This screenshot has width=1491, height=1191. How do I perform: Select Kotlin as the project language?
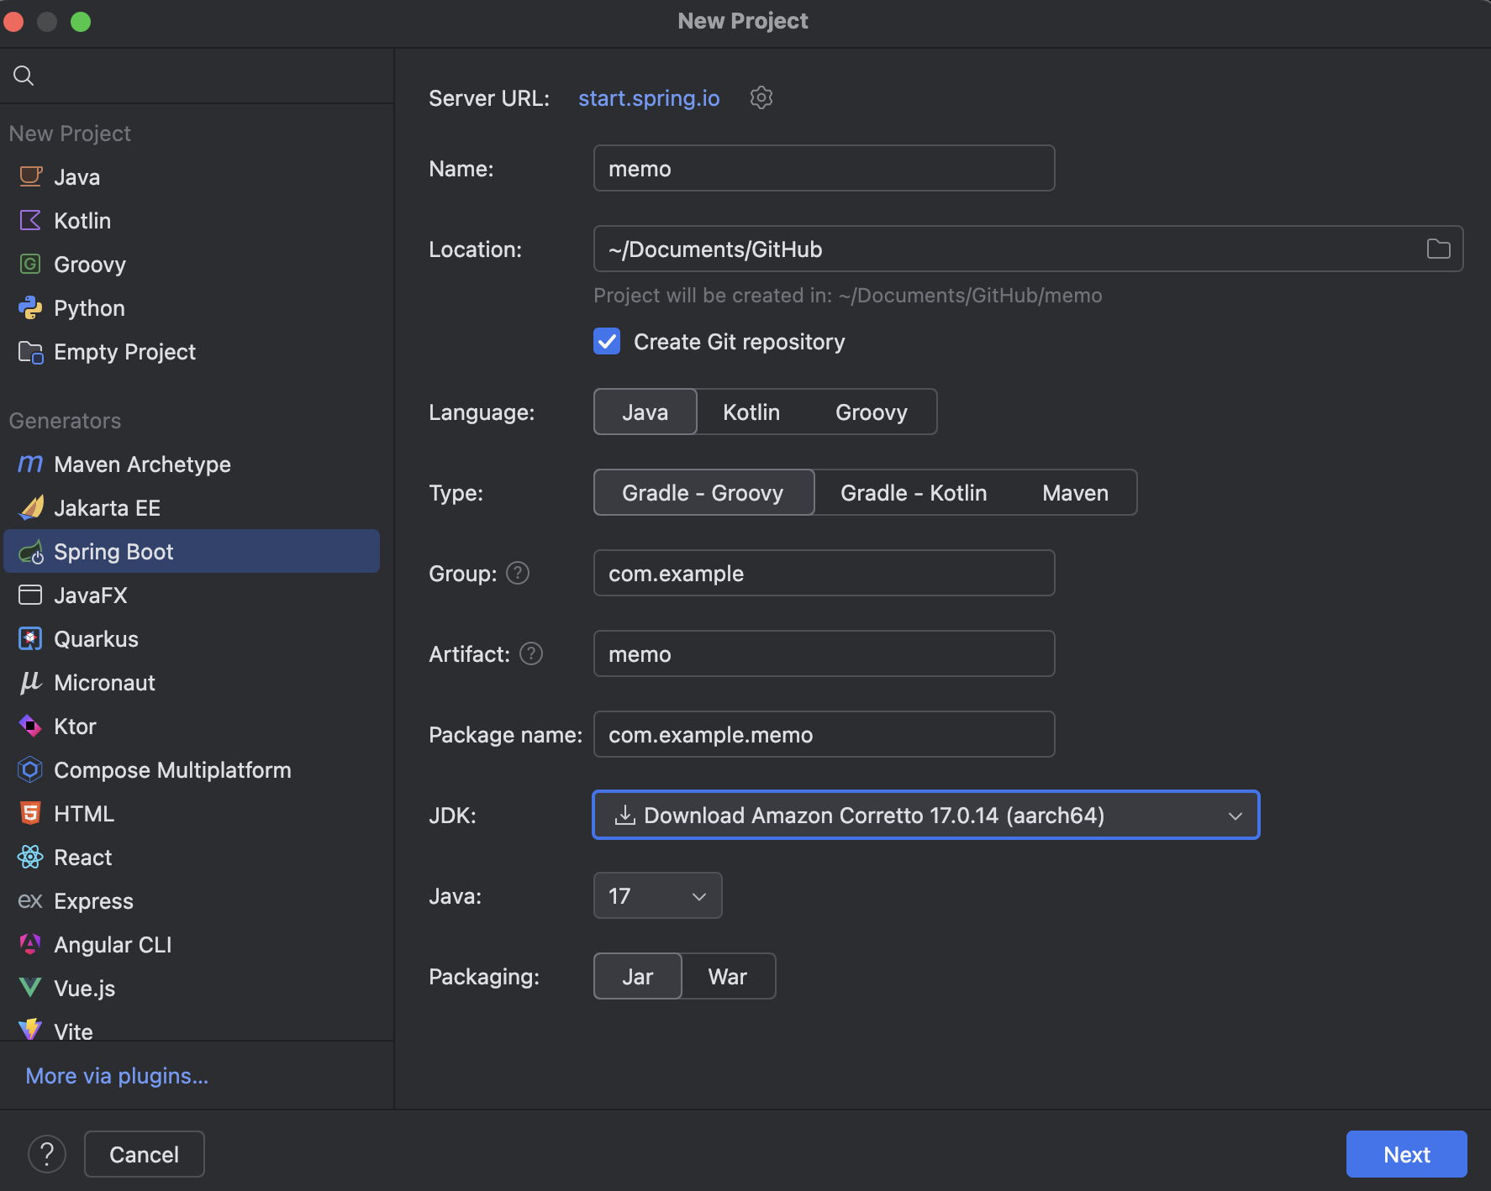coord(751,412)
